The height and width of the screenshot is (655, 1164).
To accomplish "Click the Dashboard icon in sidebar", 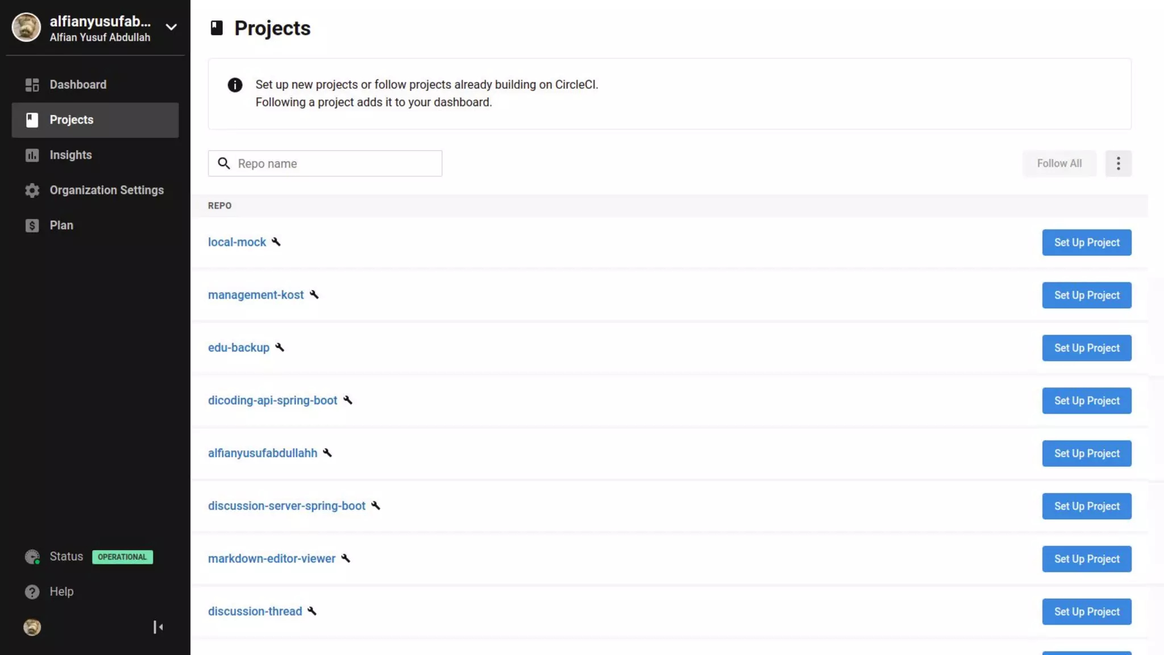I will 32,85.
